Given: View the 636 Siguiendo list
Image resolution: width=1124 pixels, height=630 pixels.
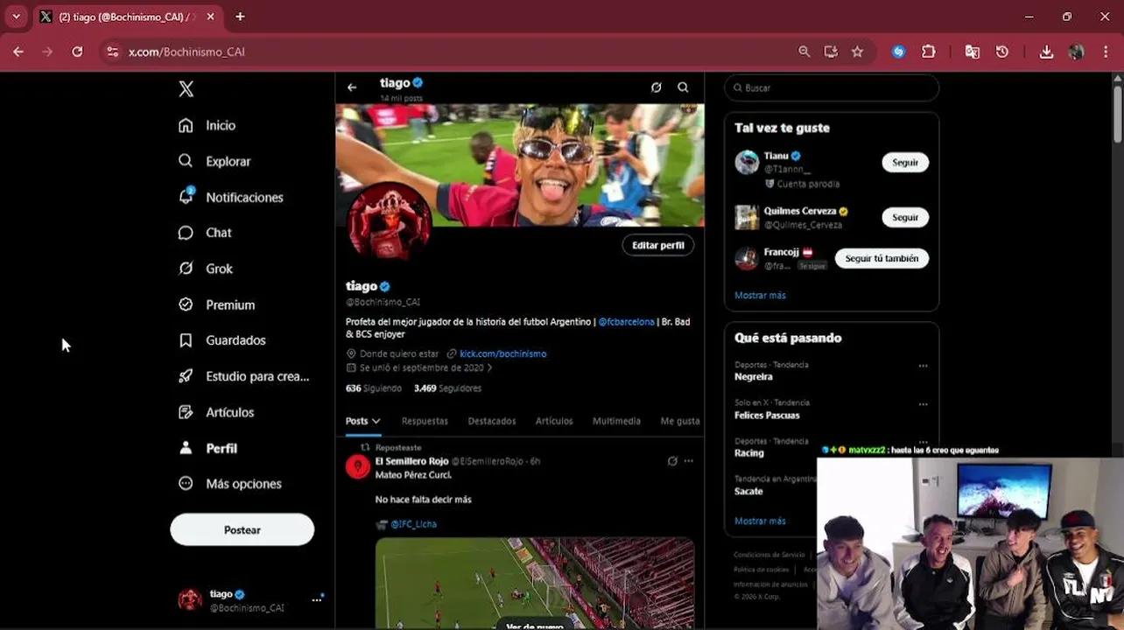Looking at the screenshot, I should click(x=374, y=388).
